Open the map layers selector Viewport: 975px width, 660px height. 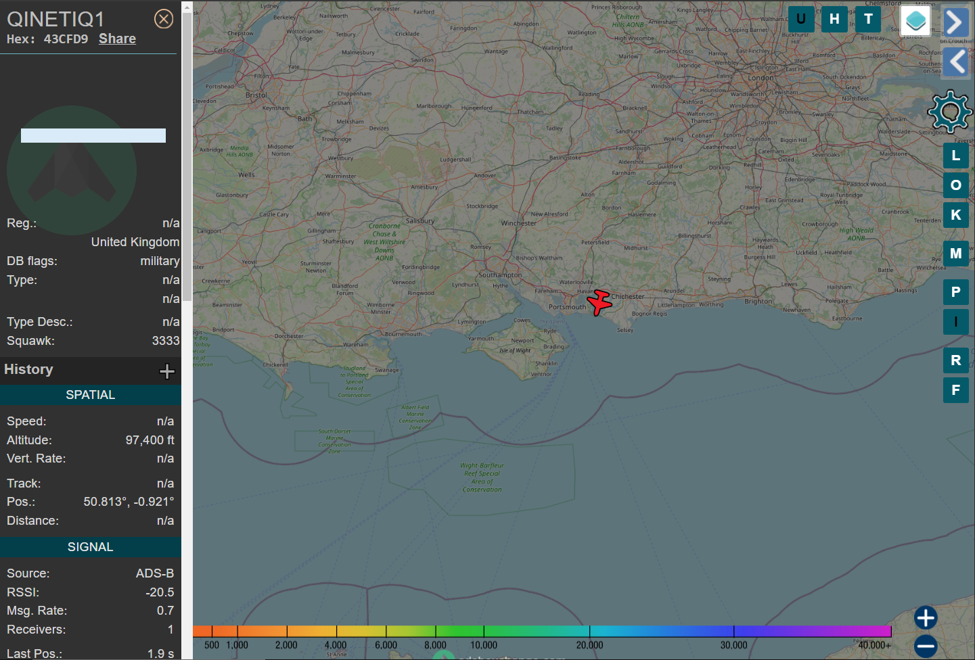916,21
